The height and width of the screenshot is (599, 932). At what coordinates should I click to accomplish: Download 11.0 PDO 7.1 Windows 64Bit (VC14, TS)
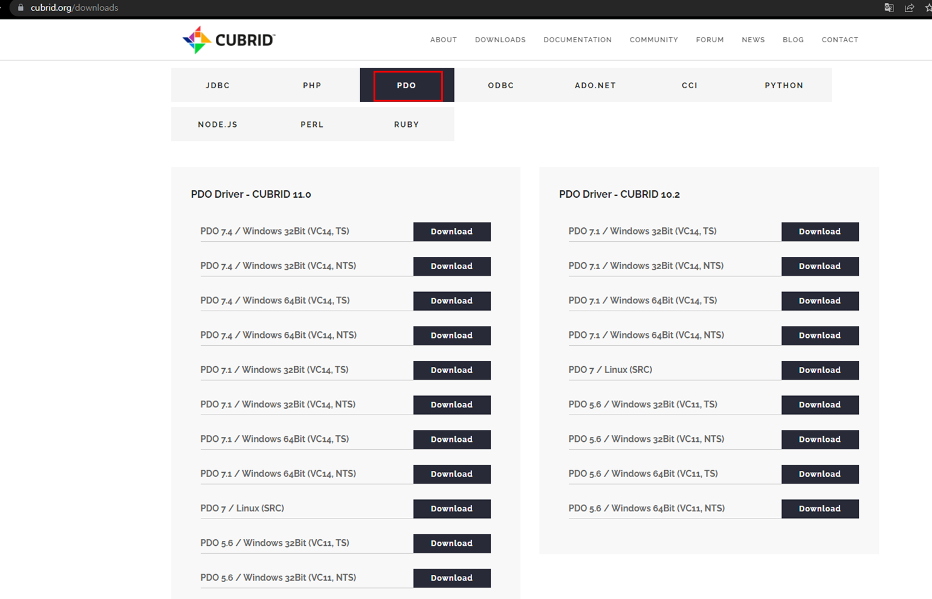point(452,439)
